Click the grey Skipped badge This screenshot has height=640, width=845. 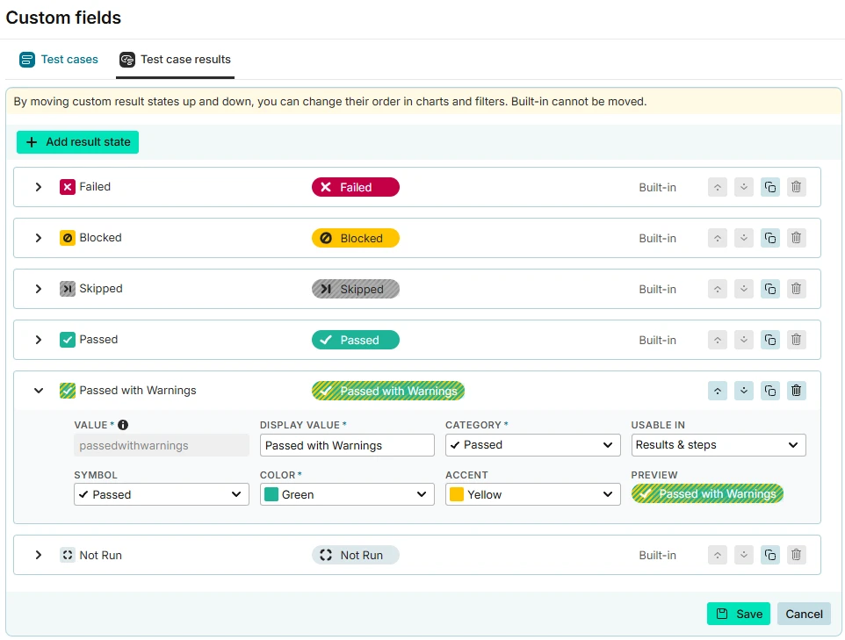pyautogui.click(x=355, y=289)
